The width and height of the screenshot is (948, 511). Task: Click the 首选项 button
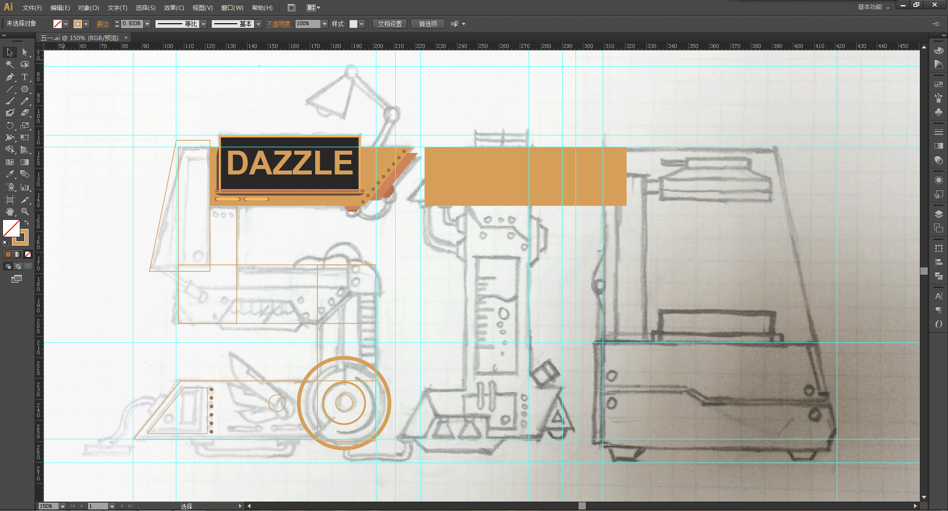coord(428,24)
